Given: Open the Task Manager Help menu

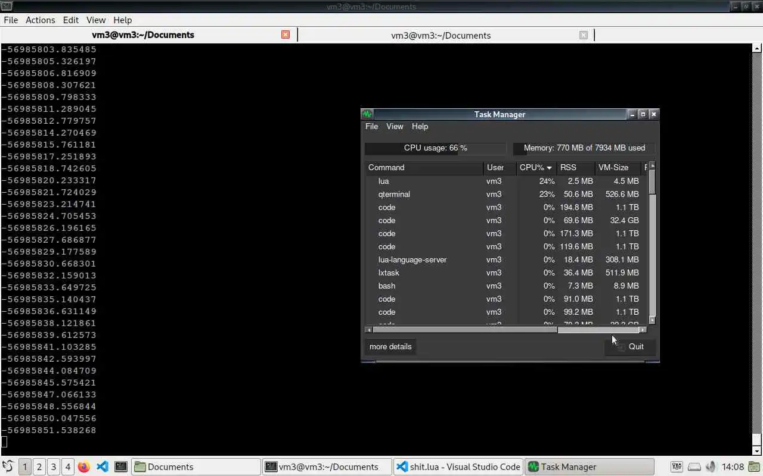Looking at the screenshot, I should [420, 126].
